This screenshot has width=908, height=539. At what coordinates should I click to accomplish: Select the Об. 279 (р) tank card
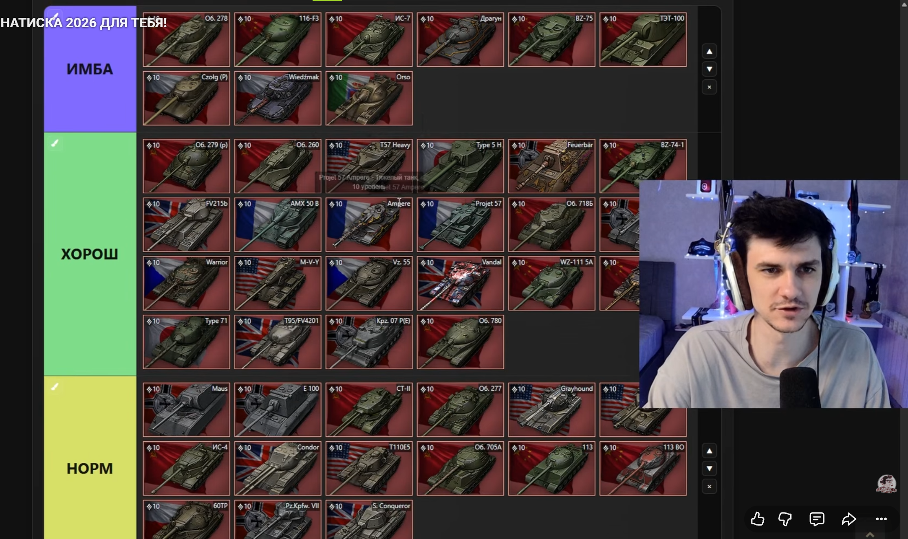(186, 166)
